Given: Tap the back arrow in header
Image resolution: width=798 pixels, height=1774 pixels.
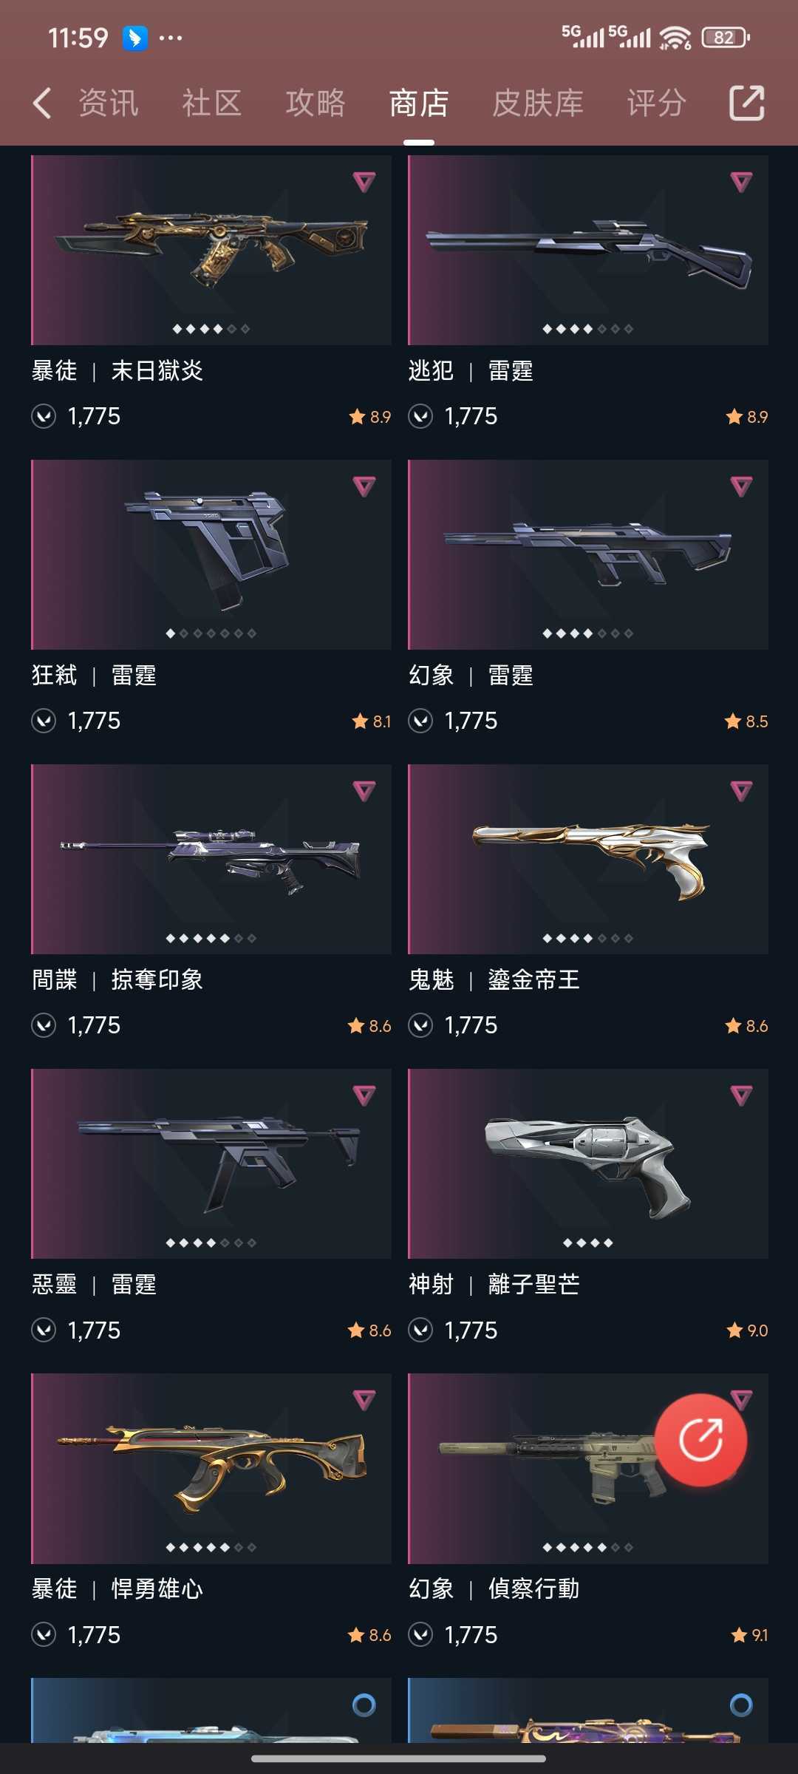Looking at the screenshot, I should point(43,103).
